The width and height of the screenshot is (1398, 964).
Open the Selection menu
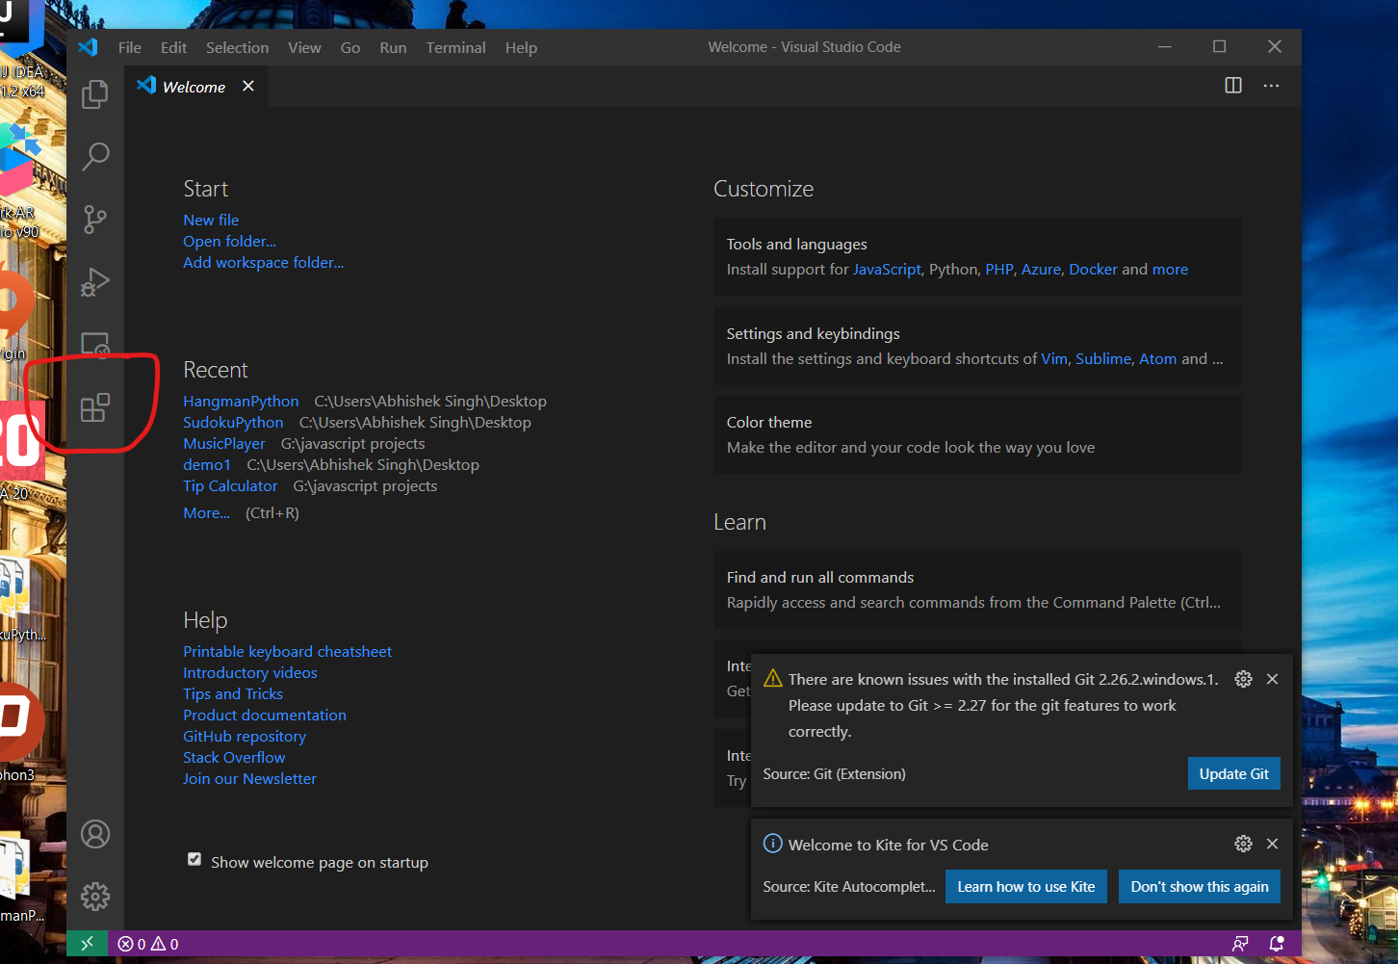tap(238, 47)
